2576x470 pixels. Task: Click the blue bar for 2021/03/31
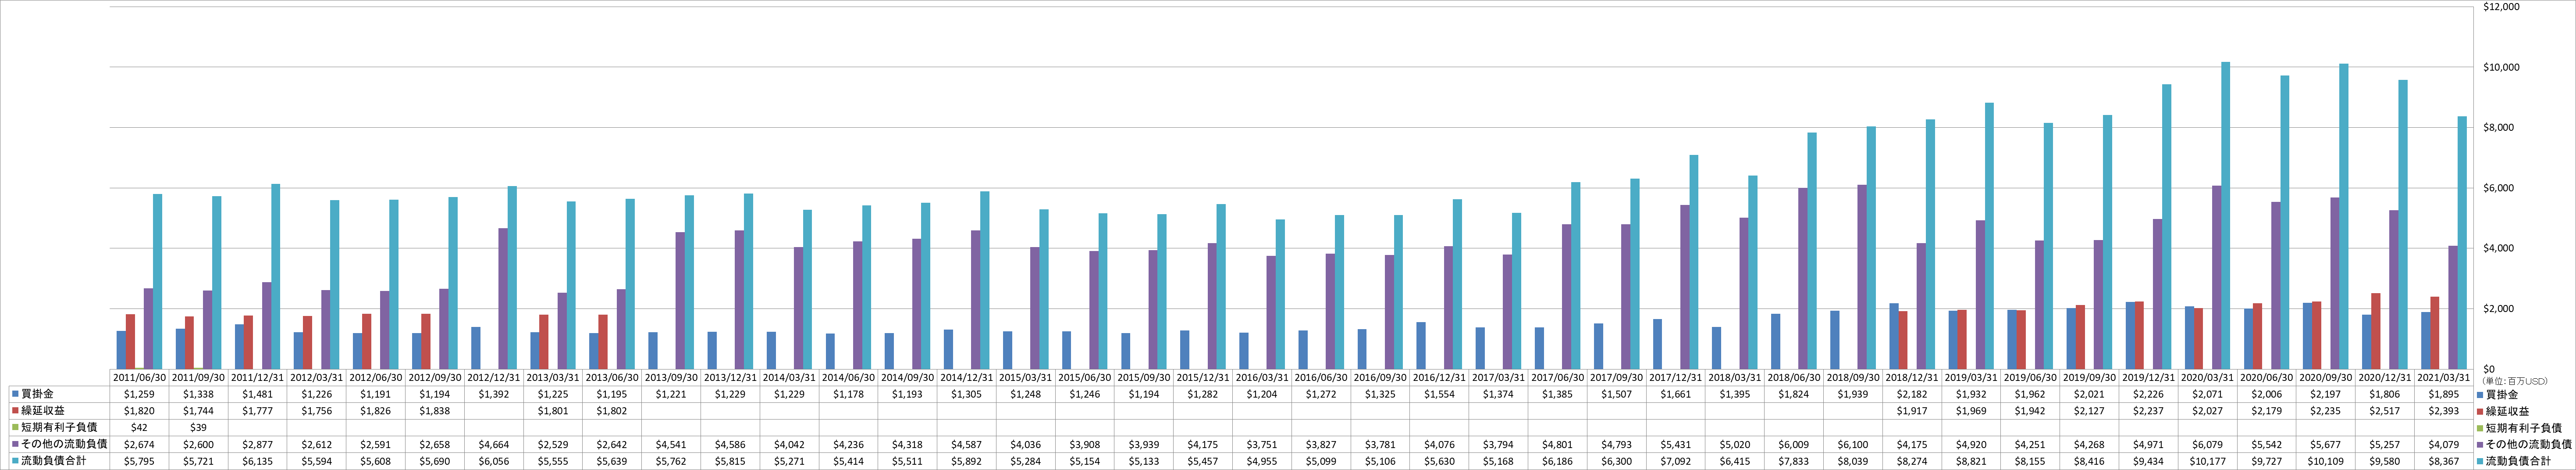coord(2425,340)
